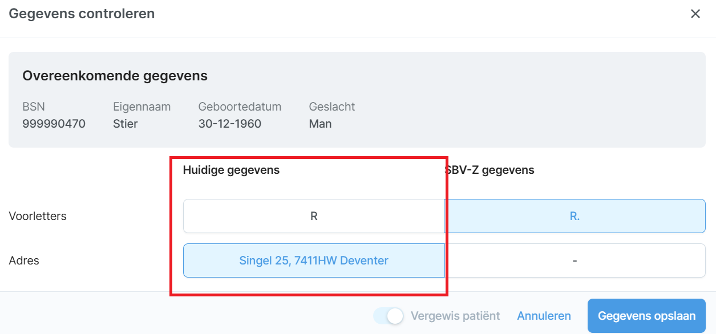Toggle the Vergewis patiënt switch

click(x=389, y=316)
